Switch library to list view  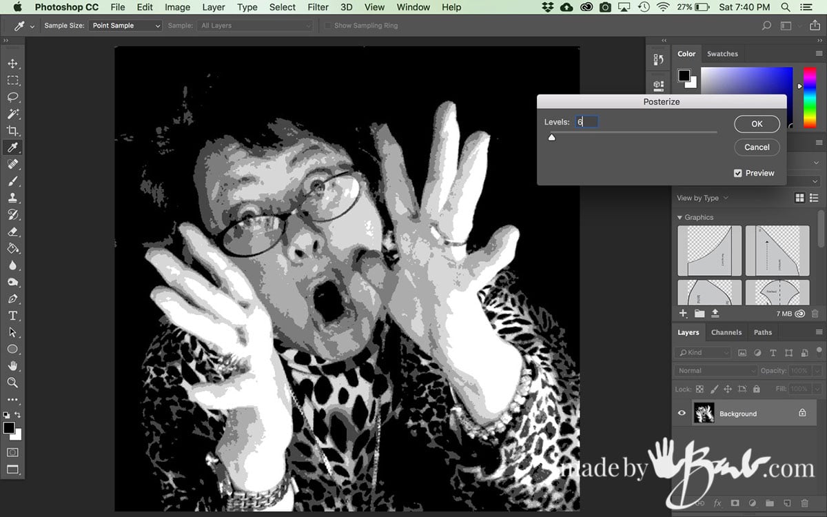(x=813, y=198)
